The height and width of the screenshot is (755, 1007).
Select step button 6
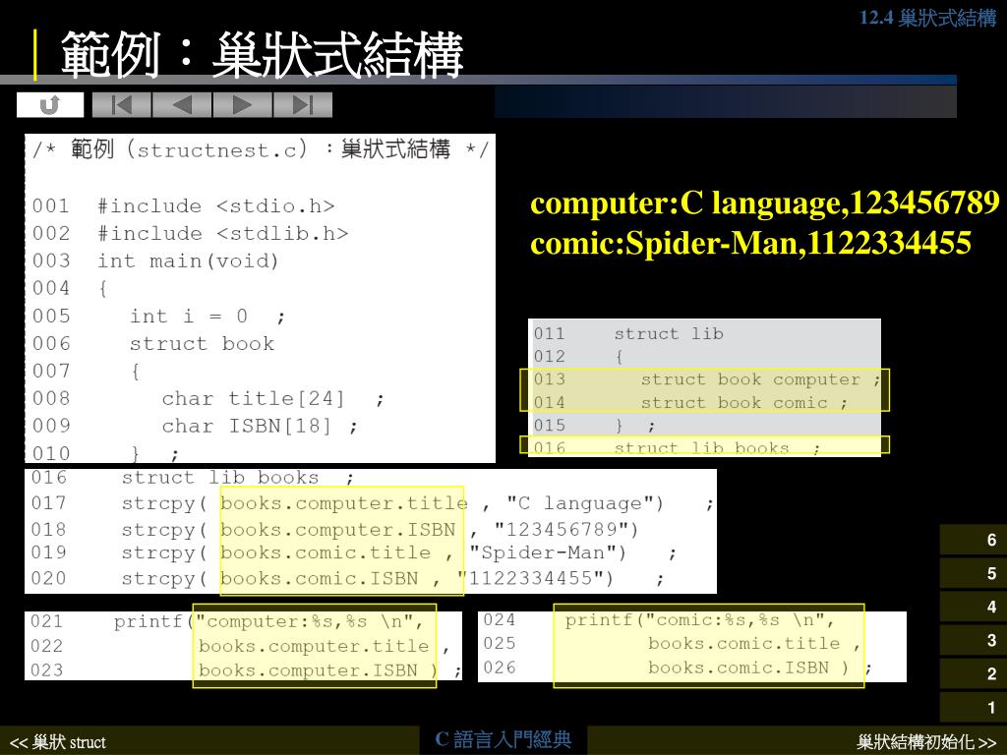click(x=973, y=540)
